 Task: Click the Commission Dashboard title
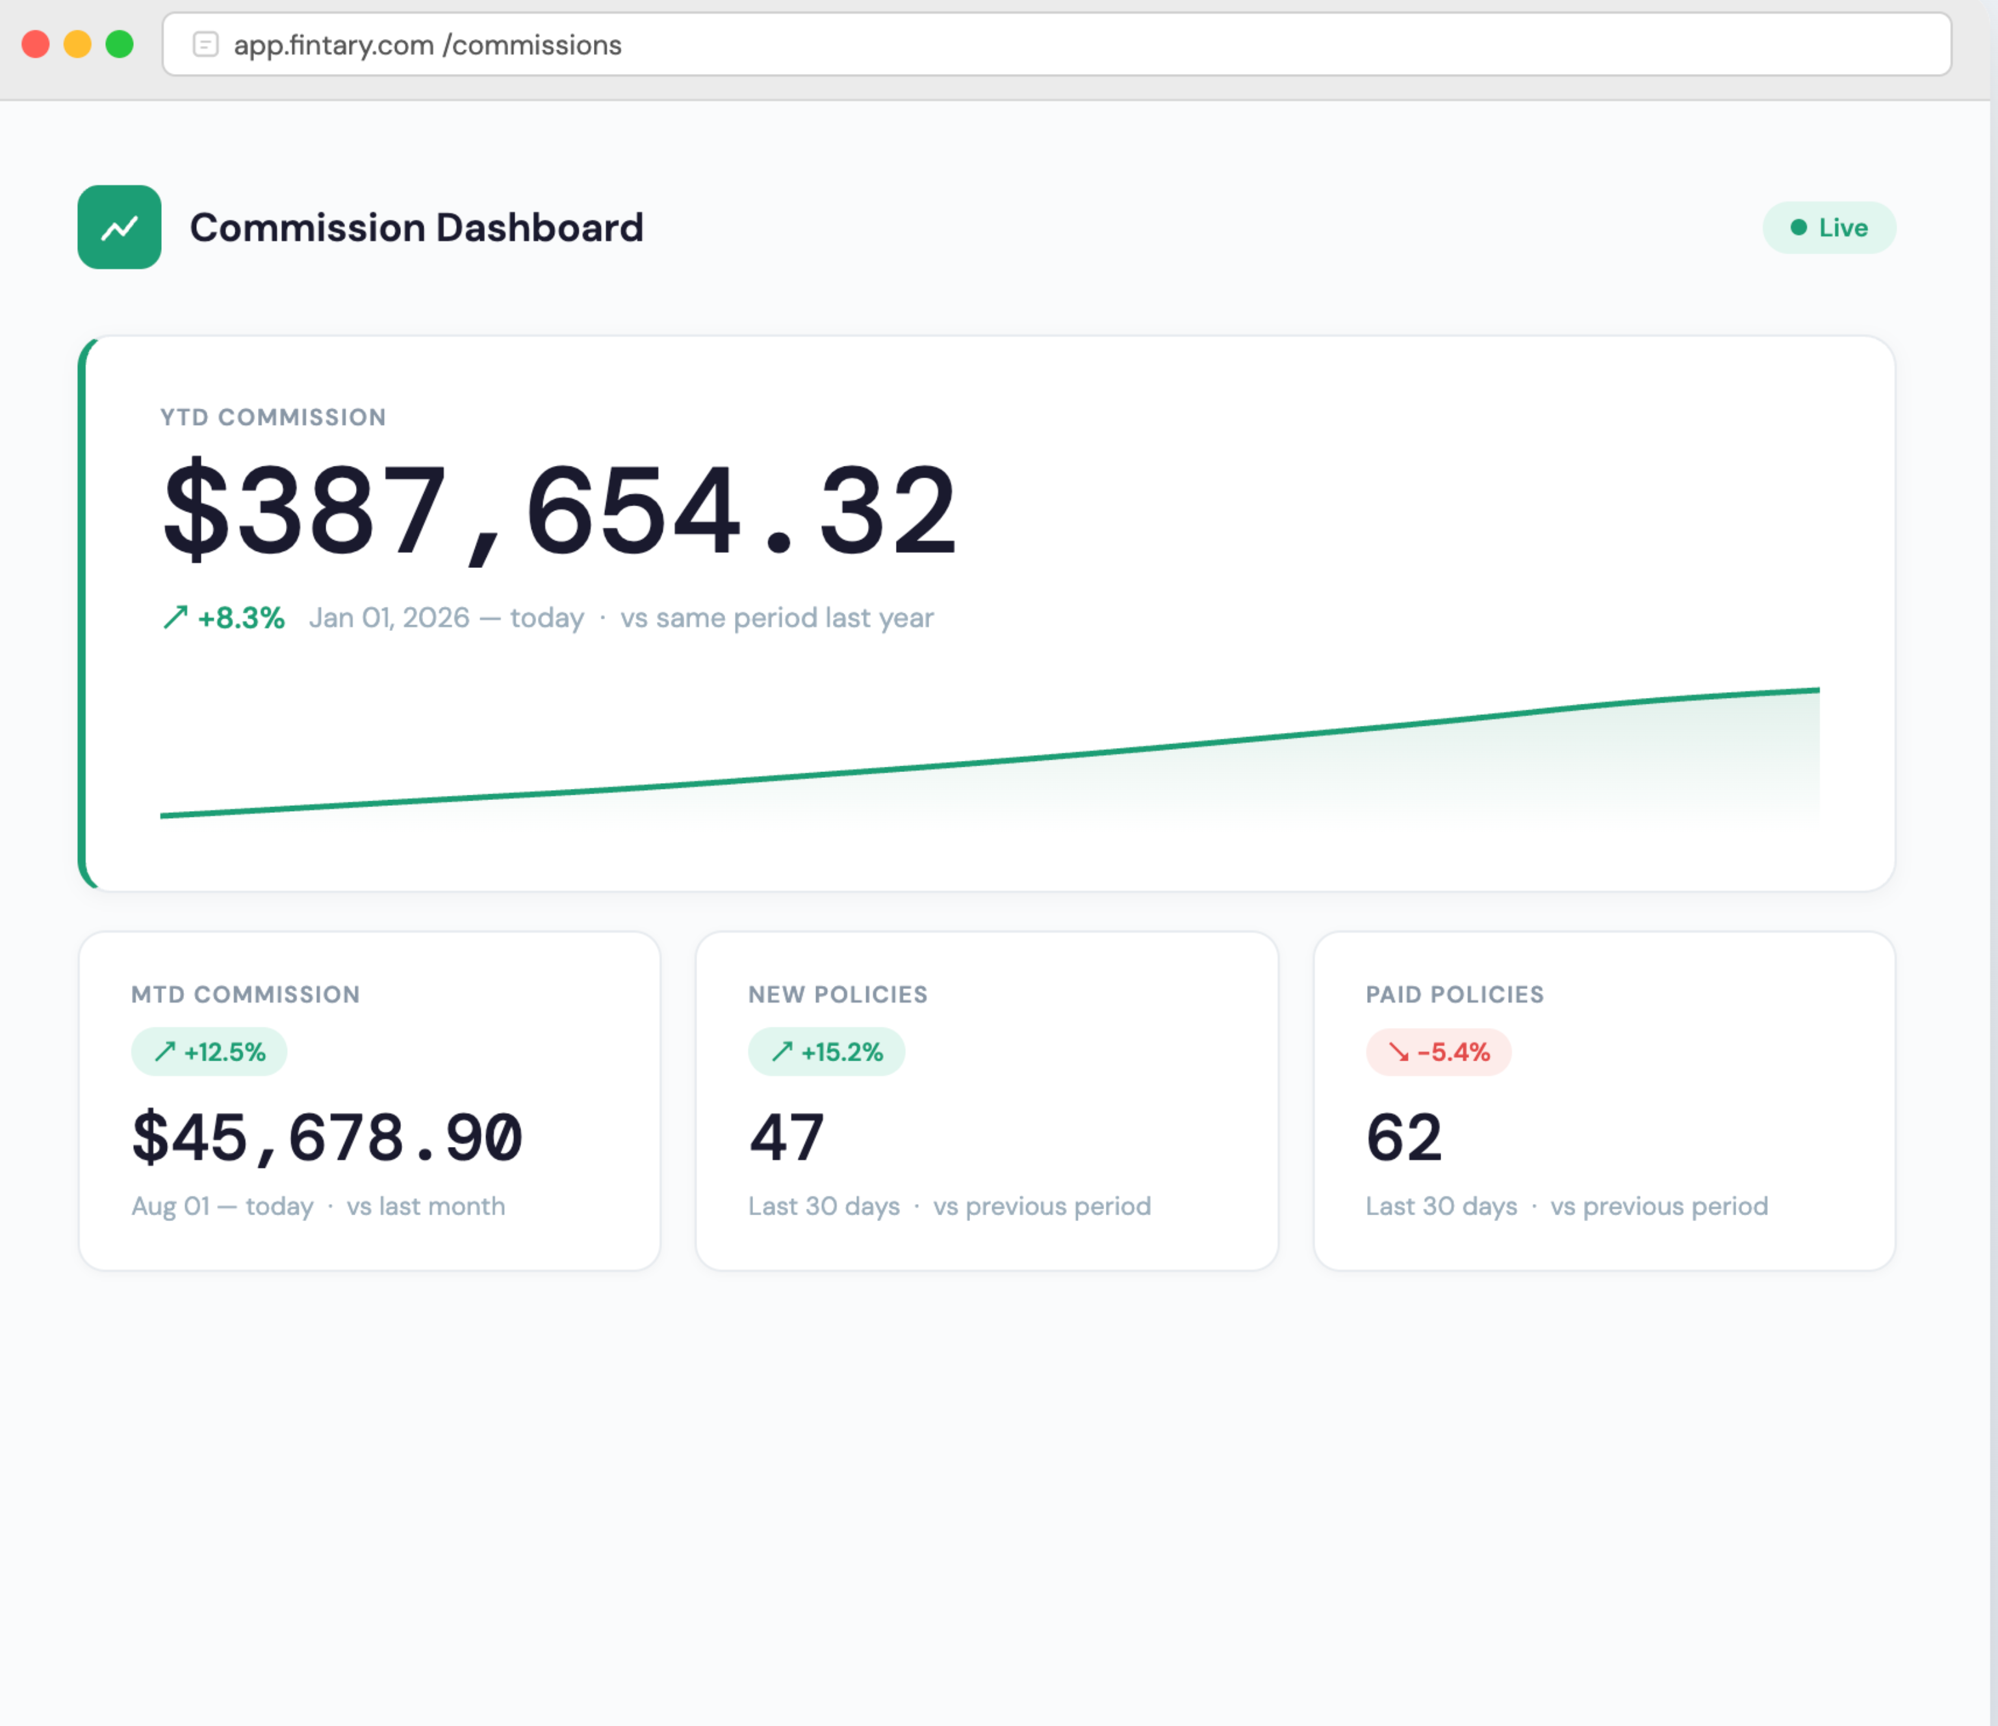coord(416,227)
